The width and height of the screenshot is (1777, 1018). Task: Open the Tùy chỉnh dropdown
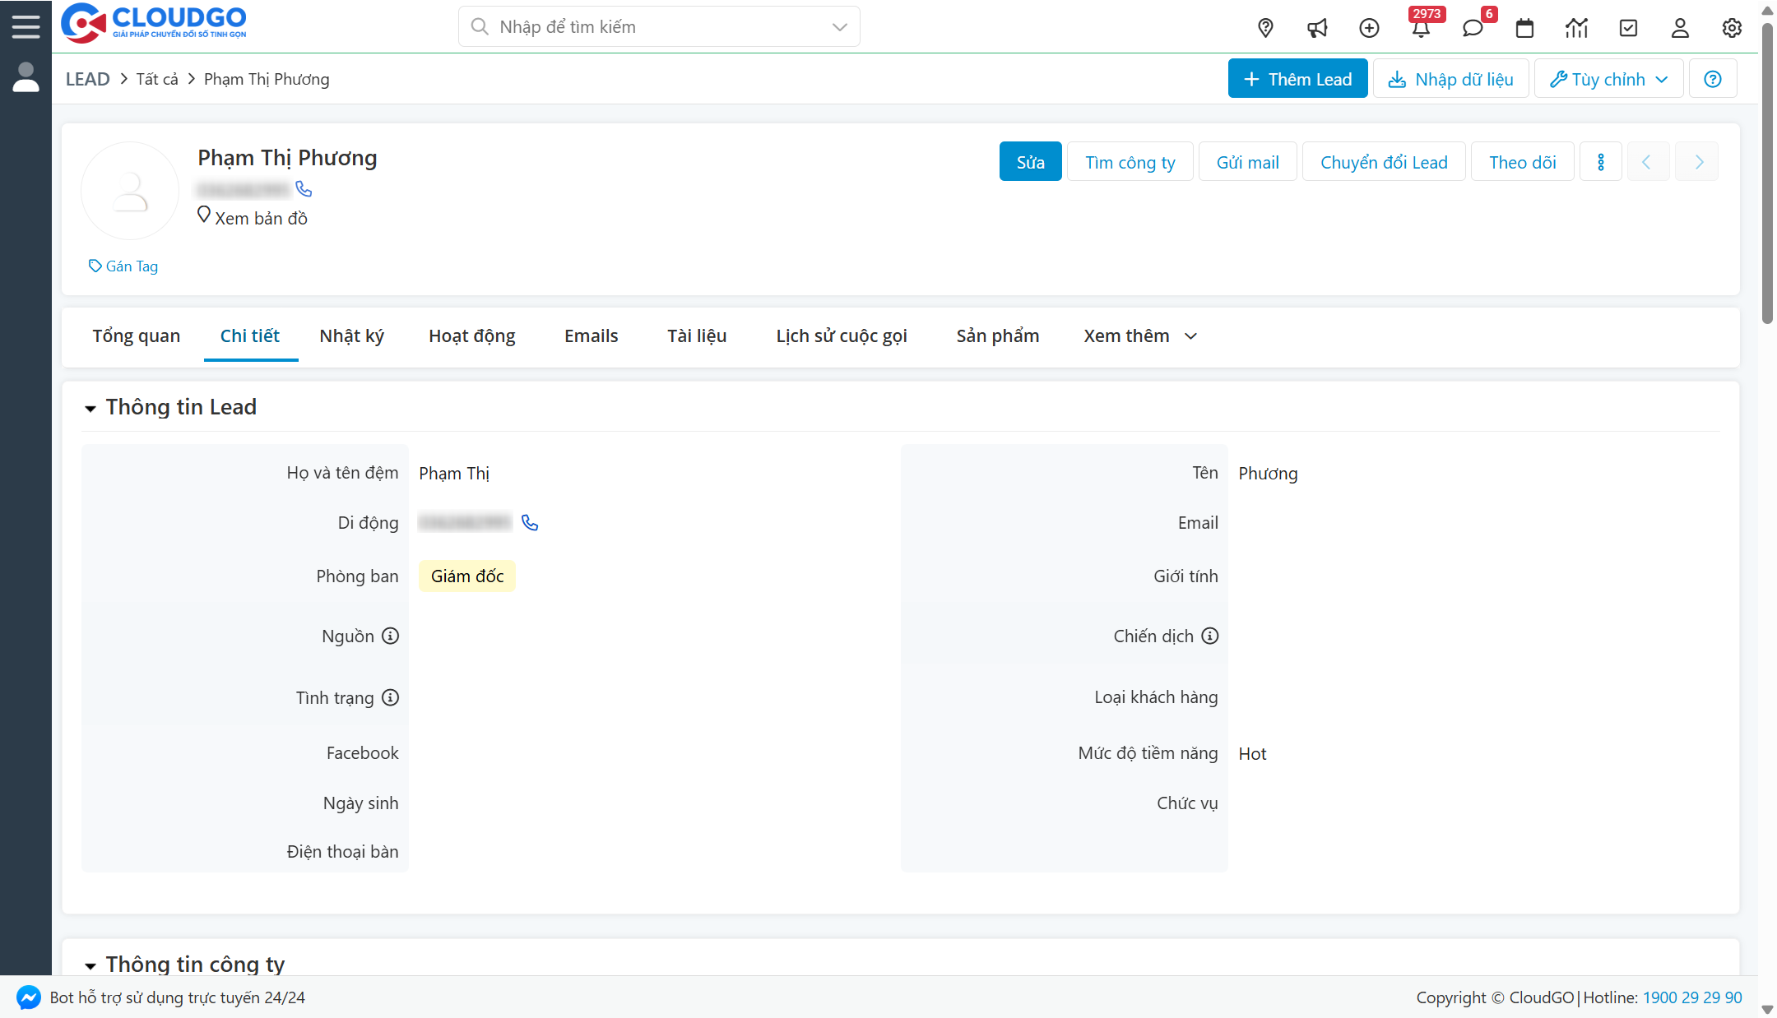tap(1608, 79)
